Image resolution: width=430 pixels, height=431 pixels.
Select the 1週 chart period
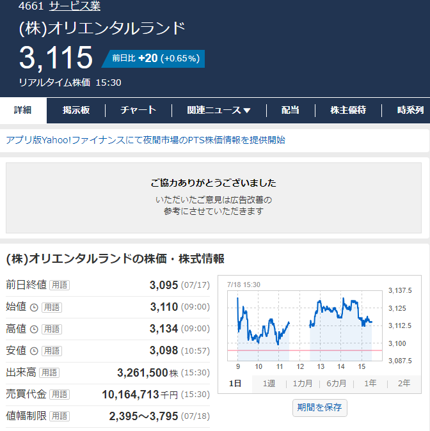tap(269, 384)
